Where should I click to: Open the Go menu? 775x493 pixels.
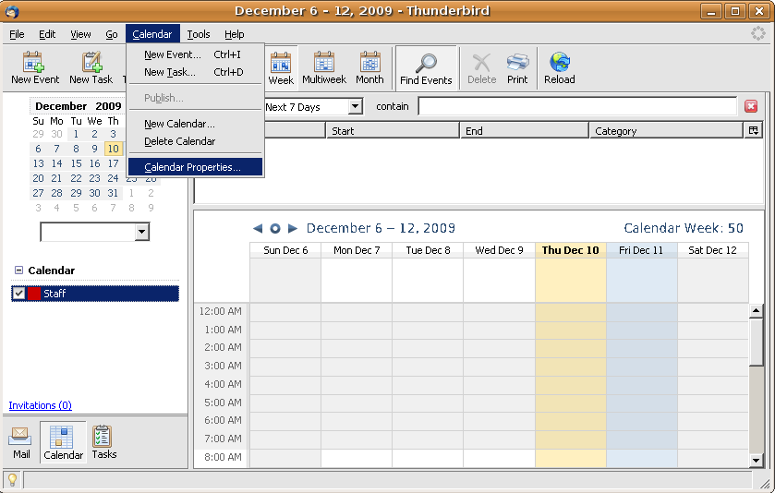tap(111, 34)
